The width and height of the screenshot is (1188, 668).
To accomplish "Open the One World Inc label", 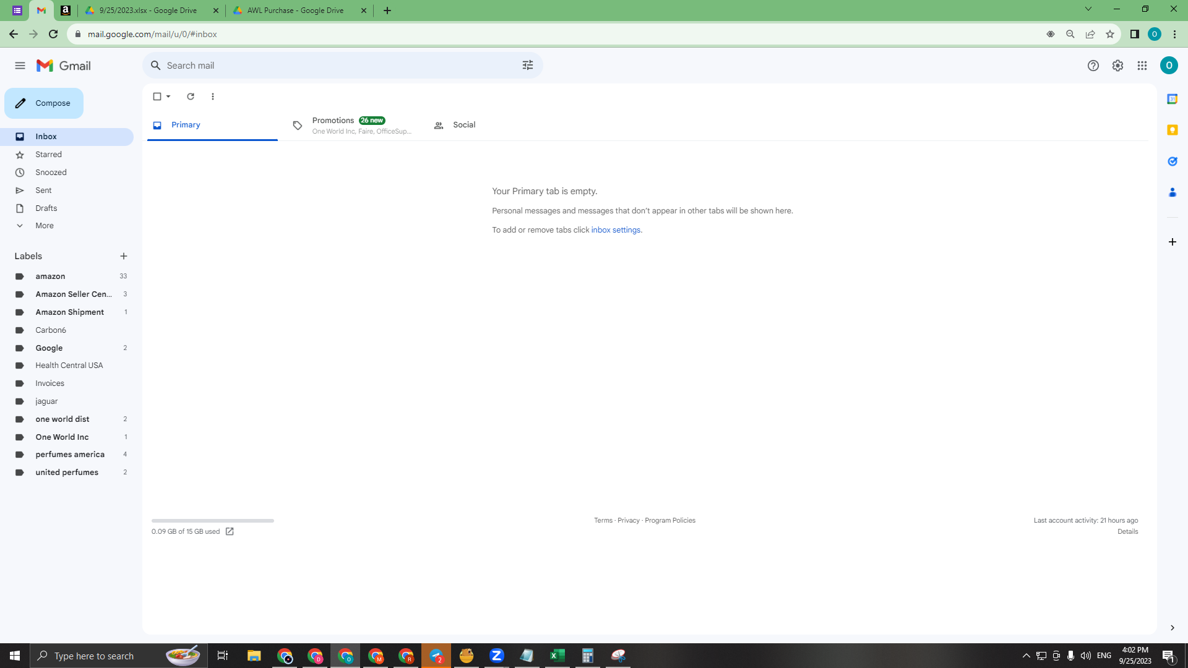I will pyautogui.click(x=67, y=437).
